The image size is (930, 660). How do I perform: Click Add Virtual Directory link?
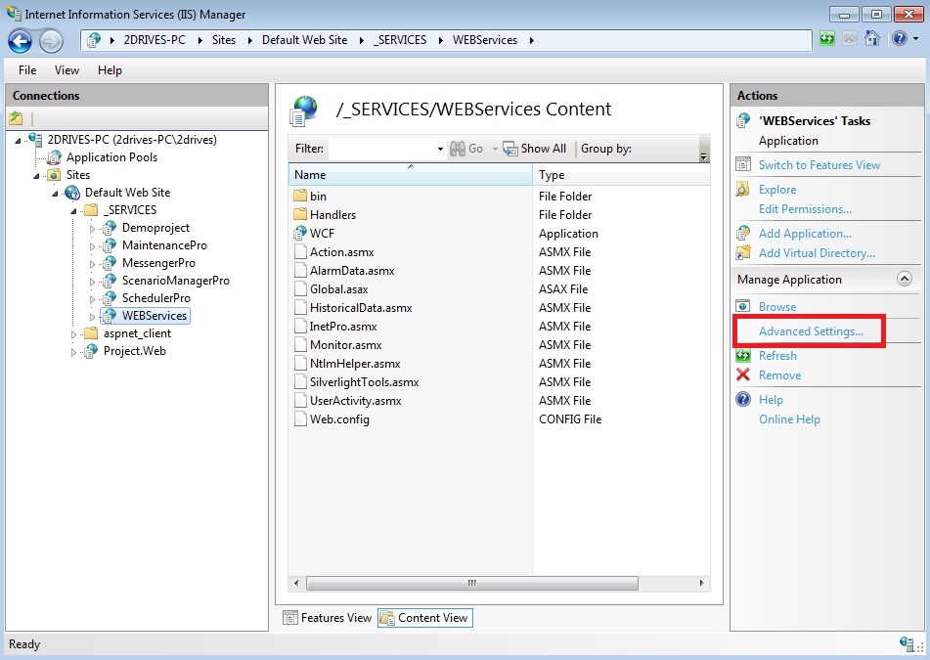pos(817,253)
